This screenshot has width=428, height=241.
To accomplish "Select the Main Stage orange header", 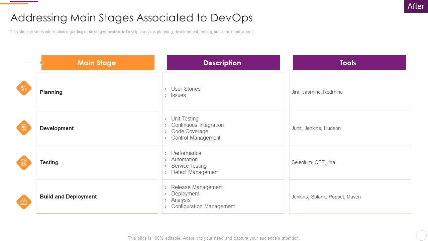I will coord(98,63).
